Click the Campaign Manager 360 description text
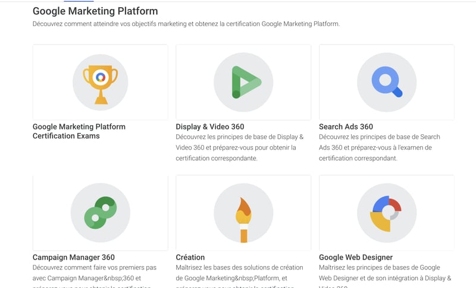This screenshot has width=476, height=288. tap(95, 277)
